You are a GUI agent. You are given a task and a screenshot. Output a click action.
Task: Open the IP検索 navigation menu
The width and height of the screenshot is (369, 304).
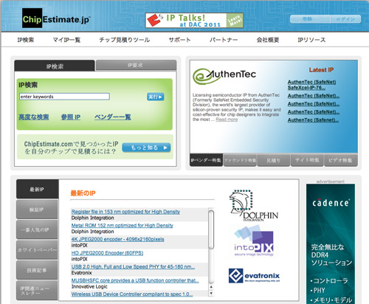26,40
